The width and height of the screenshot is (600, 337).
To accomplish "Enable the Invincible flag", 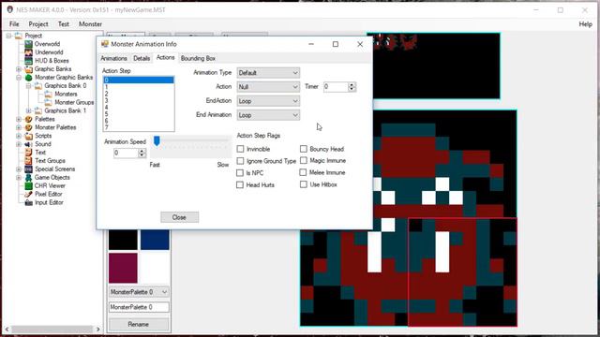I will click(x=240, y=149).
